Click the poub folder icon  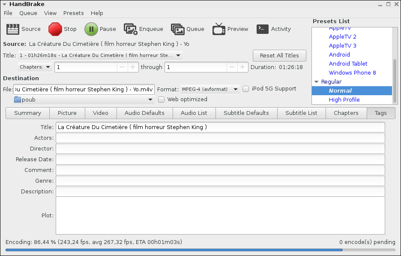(x=18, y=99)
